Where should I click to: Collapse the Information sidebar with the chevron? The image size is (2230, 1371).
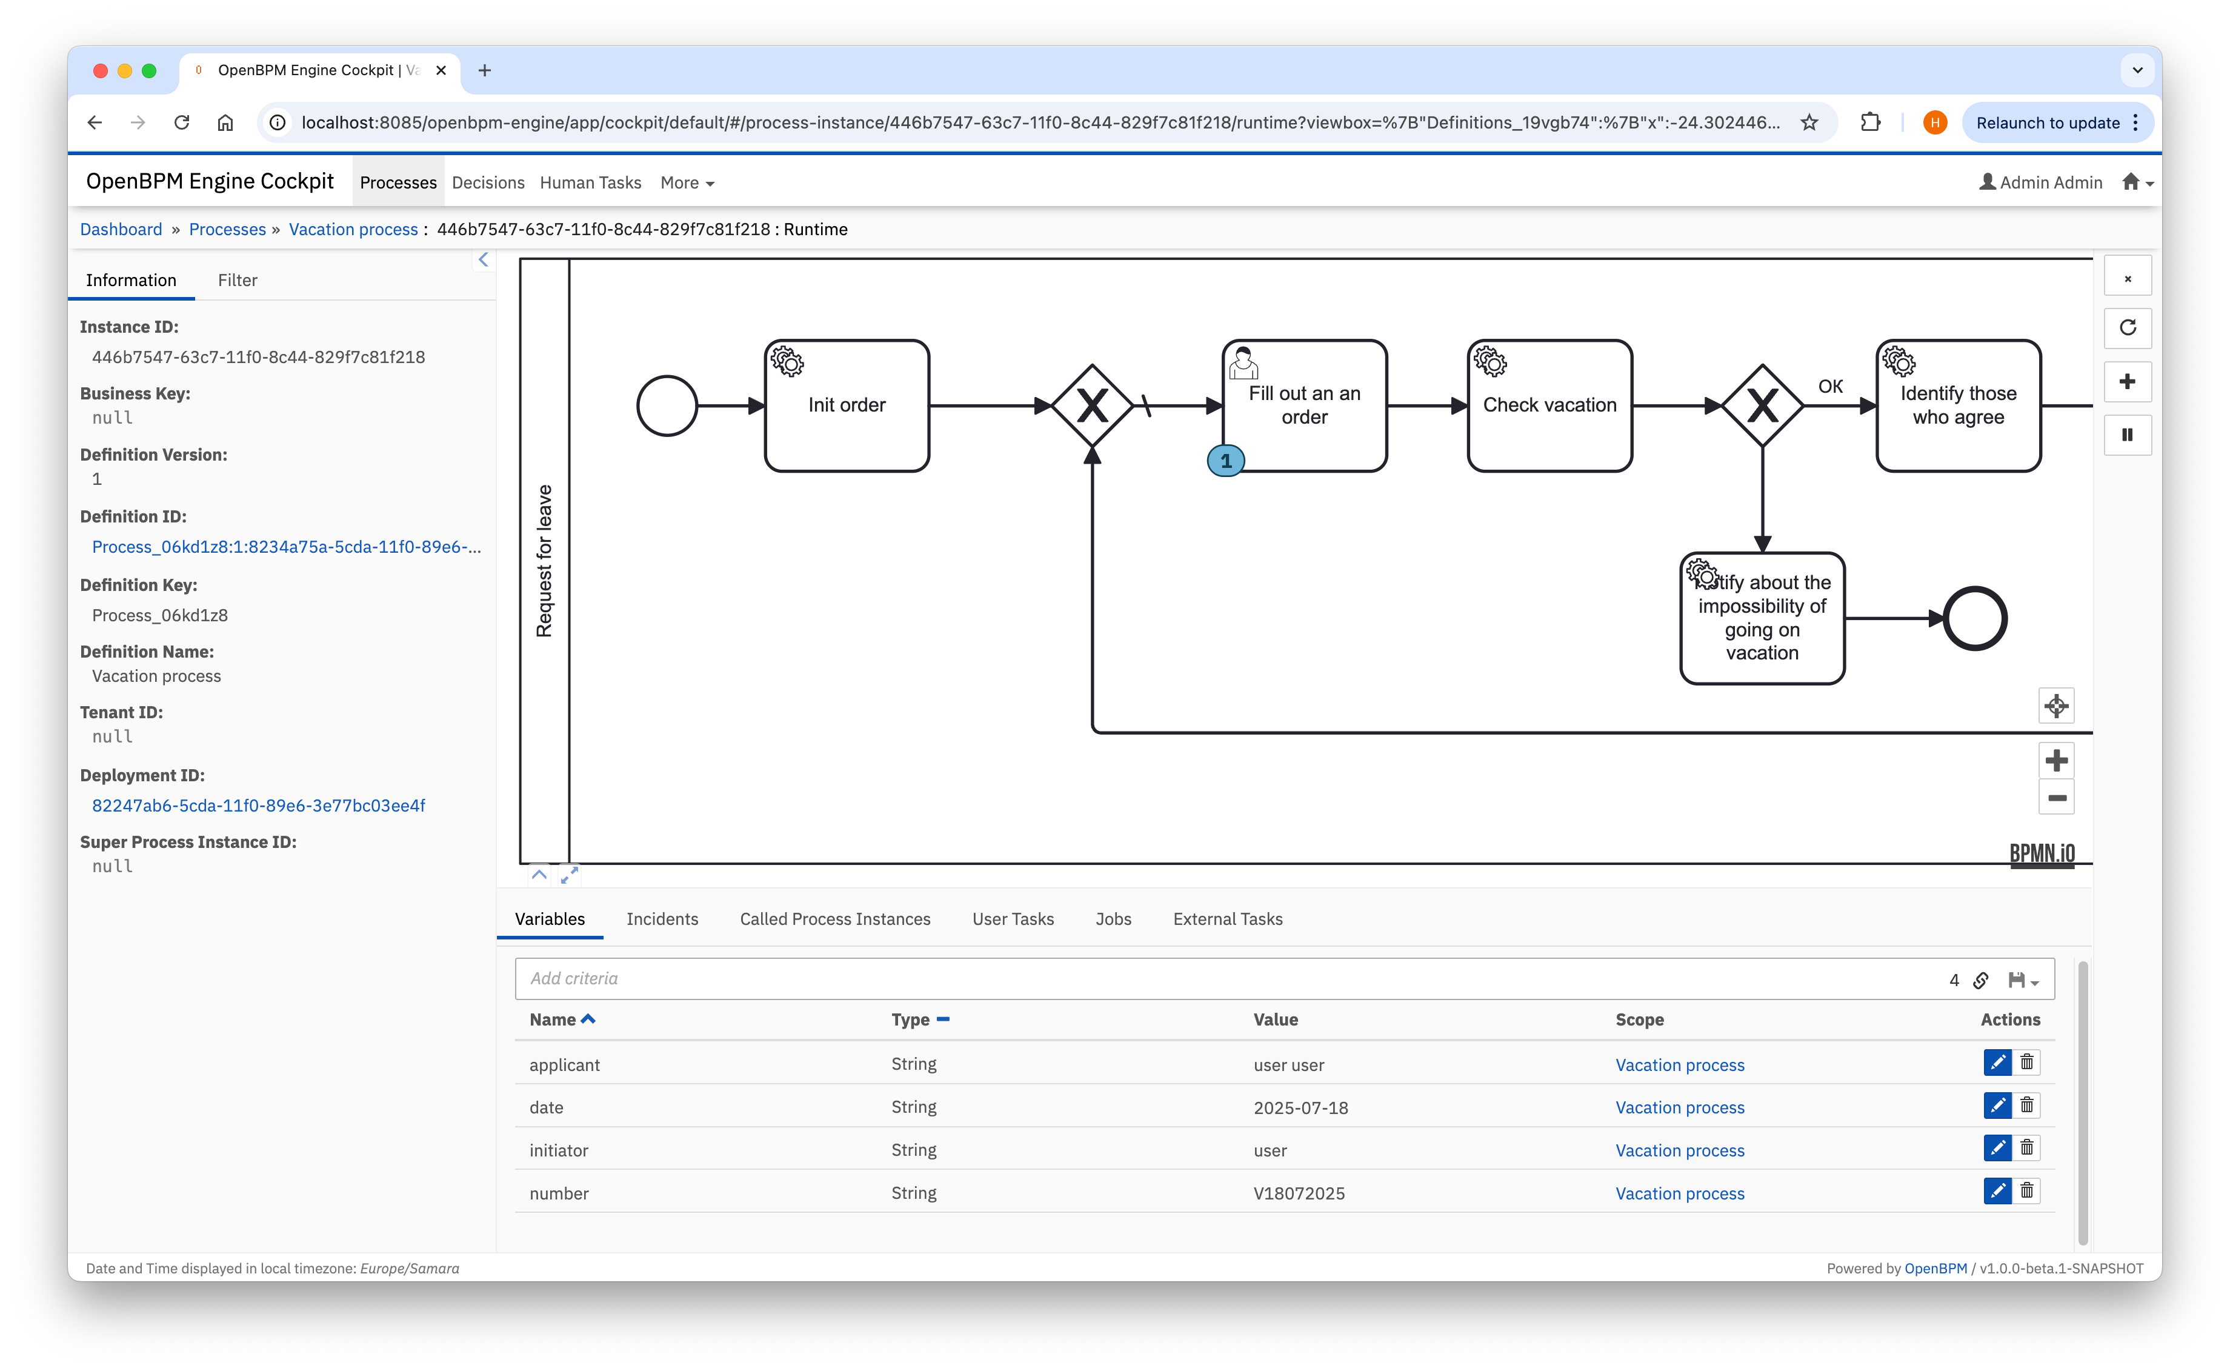483,259
